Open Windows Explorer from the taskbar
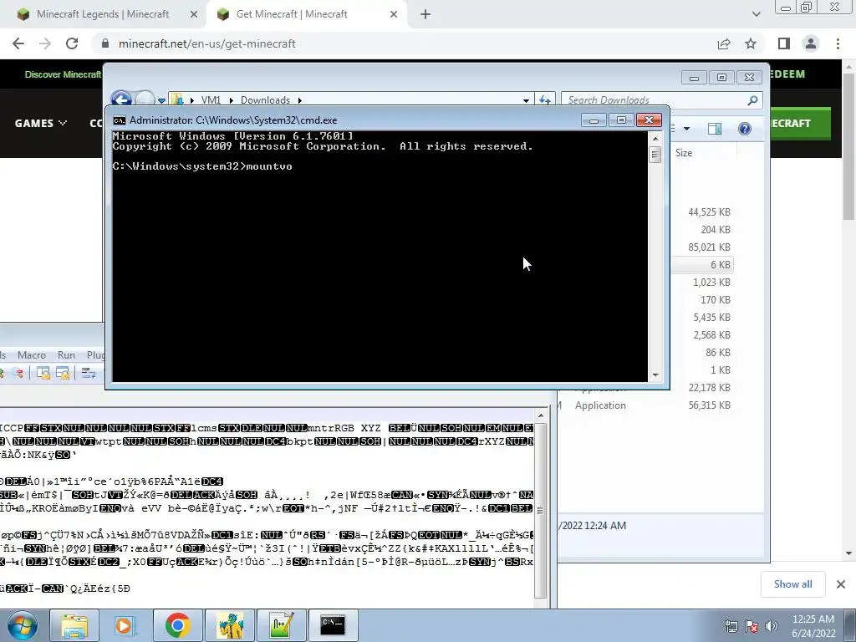The image size is (856, 642). point(74,625)
